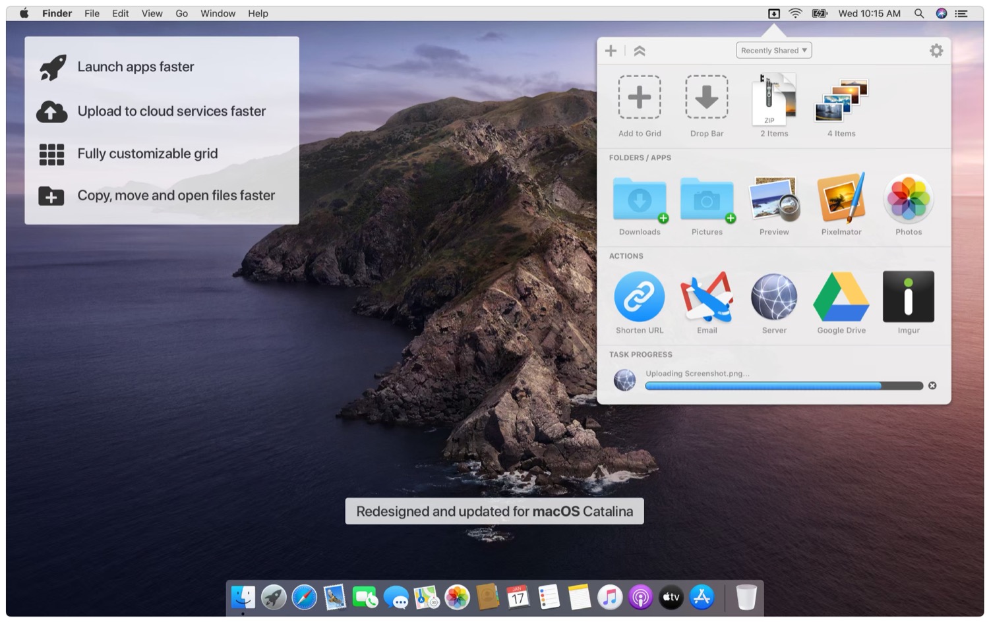
Task: Open the Recently Shared dropdown
Action: click(x=773, y=51)
